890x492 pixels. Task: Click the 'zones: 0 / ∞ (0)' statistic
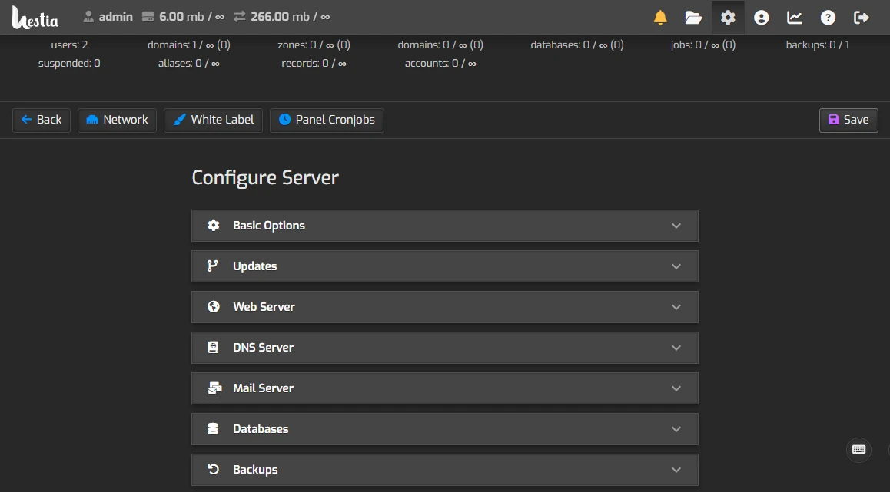314,45
